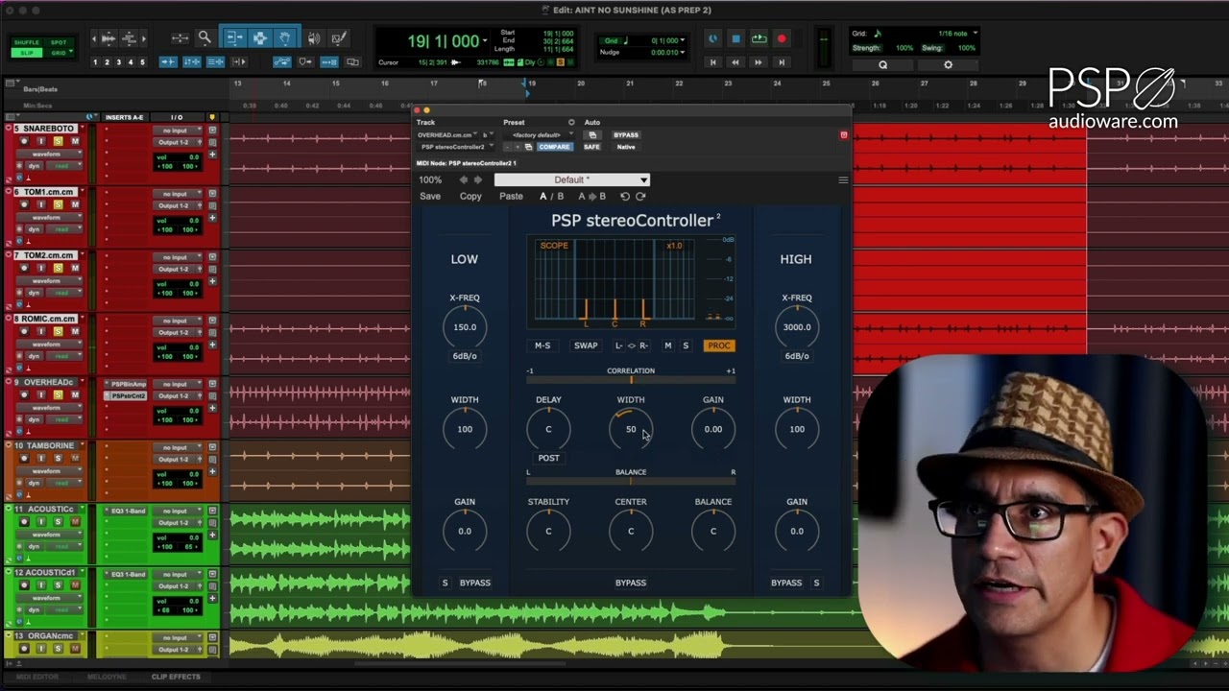Click the copy A to B button
Screen dimensions: 1229x691
[591, 197]
